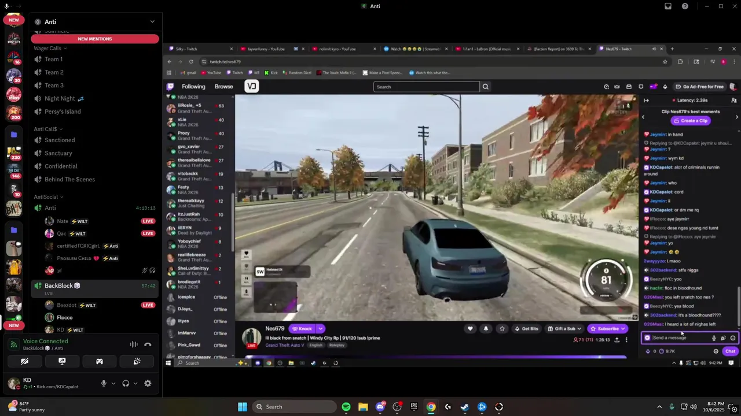Collapse the AntiSocial category
741x416 pixels.
click(x=49, y=197)
